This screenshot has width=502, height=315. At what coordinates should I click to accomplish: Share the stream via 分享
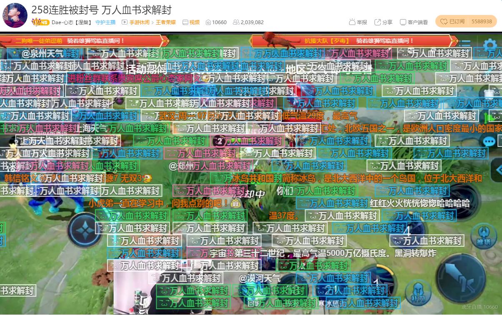pyautogui.click(x=383, y=22)
